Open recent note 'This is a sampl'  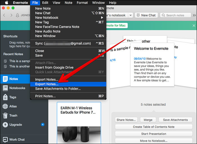pyautogui.click(x=17, y=61)
